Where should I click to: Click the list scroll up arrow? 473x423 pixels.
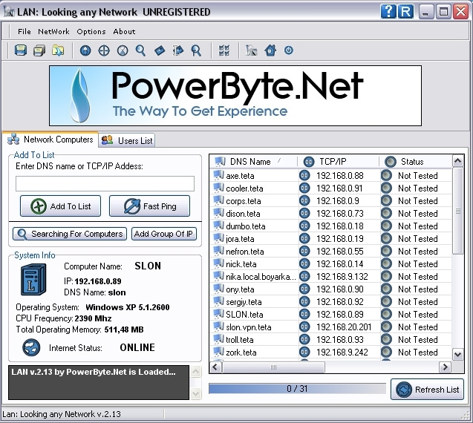pos(458,161)
